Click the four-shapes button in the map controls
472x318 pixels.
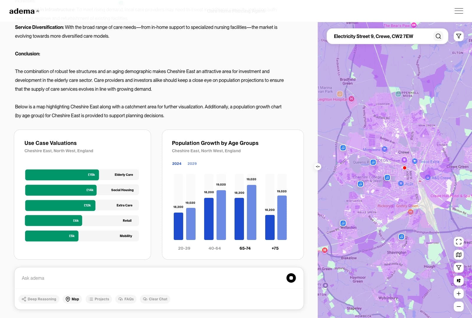tap(459, 281)
